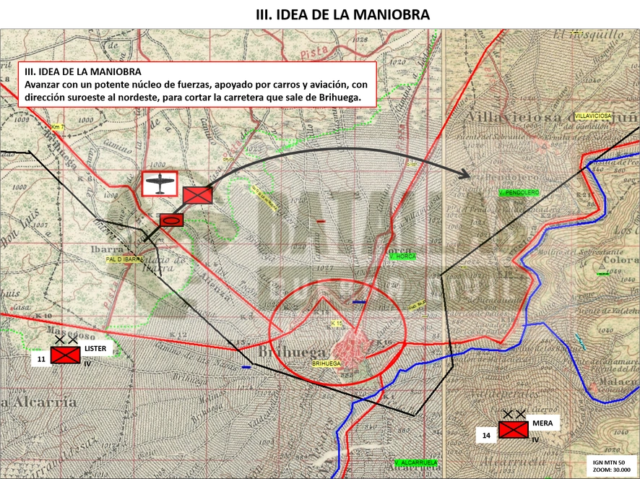Select the IGN MTN 50 zoom legend box
640x479 pixels.
click(610, 466)
